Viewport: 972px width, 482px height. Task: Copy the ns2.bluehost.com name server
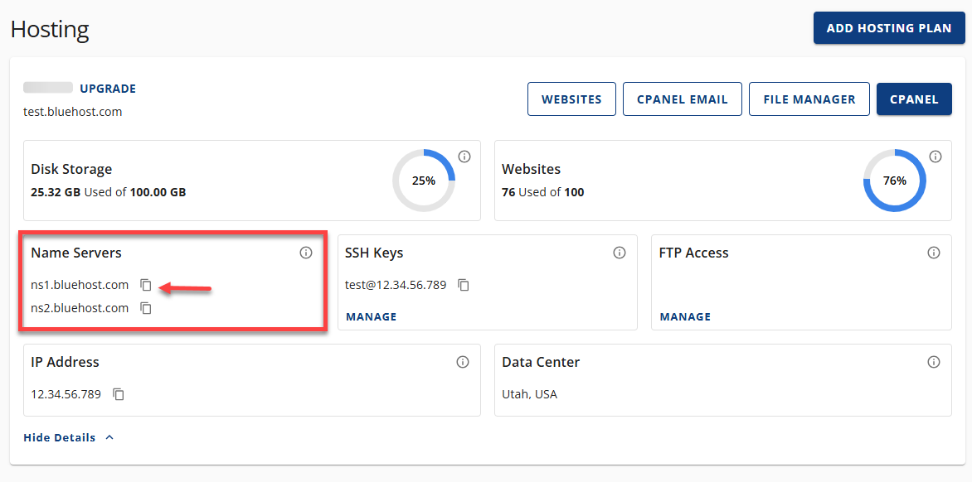pyautogui.click(x=146, y=308)
